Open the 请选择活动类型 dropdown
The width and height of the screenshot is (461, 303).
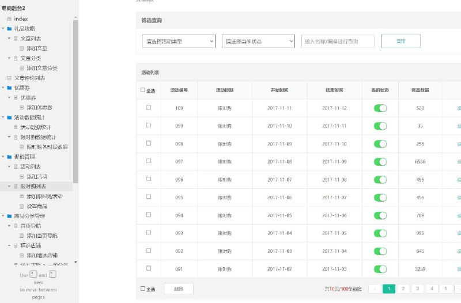pyautogui.click(x=179, y=41)
